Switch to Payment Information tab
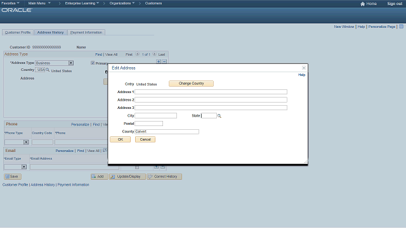 [86, 32]
